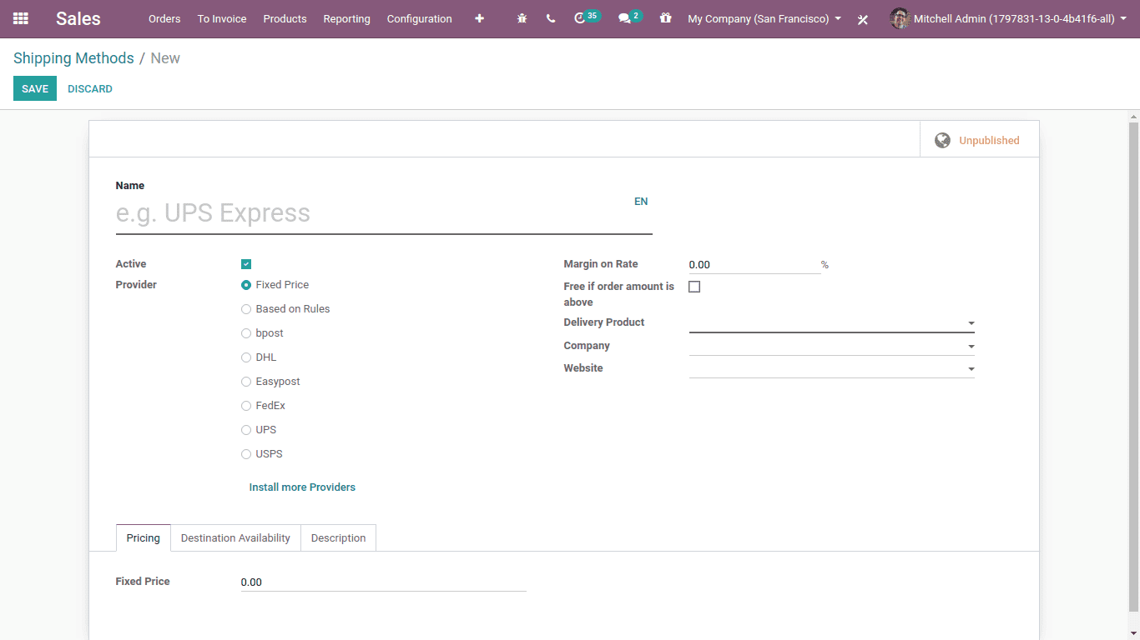Open the Configuration menu
Viewport: 1140px width, 640px height.
[419, 18]
